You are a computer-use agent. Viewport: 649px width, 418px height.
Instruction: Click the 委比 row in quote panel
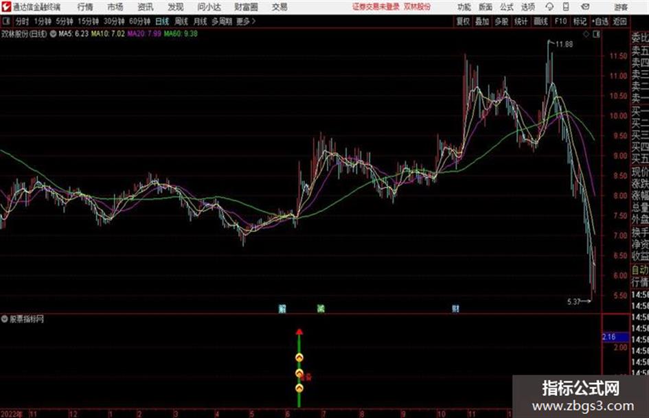tap(640, 38)
